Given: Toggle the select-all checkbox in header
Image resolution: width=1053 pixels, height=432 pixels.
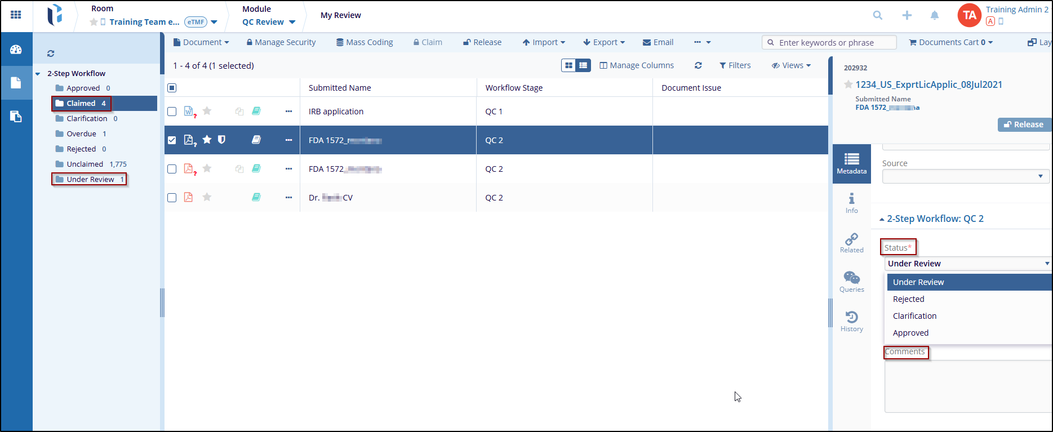Looking at the screenshot, I should pyautogui.click(x=172, y=88).
